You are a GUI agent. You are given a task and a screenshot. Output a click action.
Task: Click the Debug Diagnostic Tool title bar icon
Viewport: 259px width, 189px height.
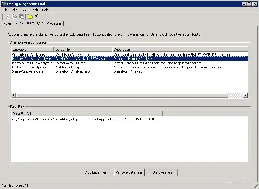click(4, 4)
